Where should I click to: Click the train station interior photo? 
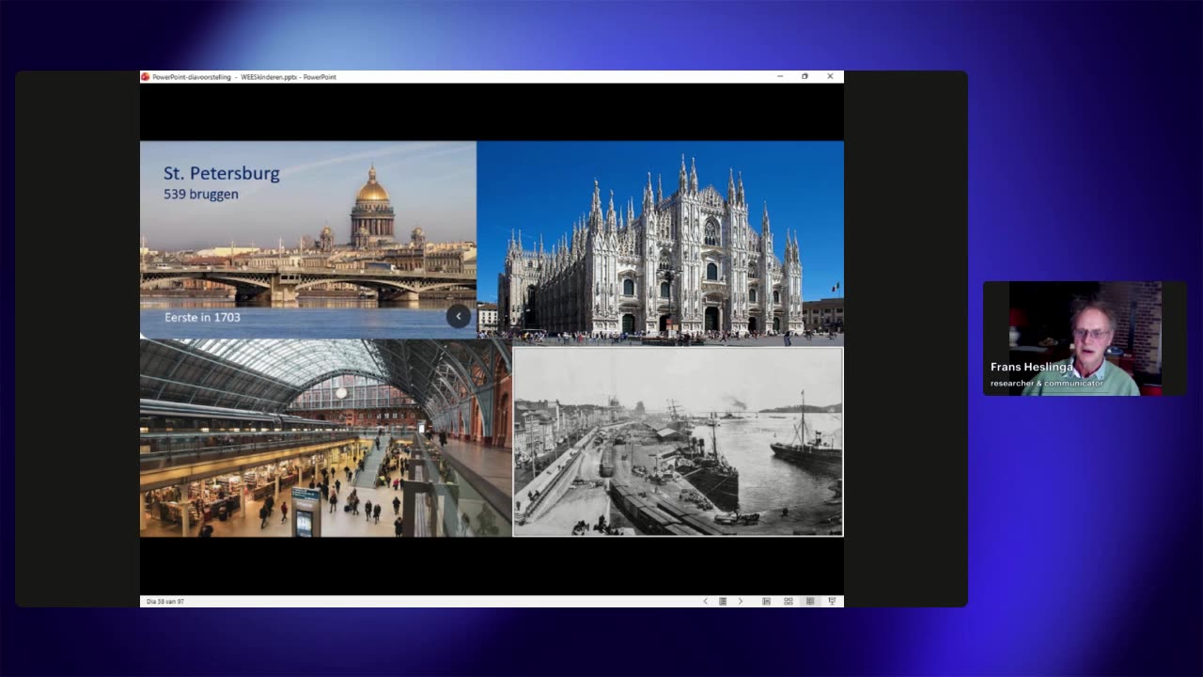point(325,437)
